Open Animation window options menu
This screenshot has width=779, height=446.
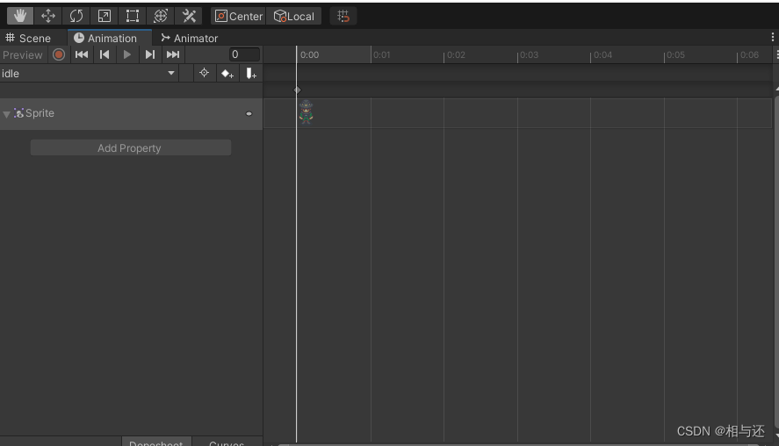(773, 37)
